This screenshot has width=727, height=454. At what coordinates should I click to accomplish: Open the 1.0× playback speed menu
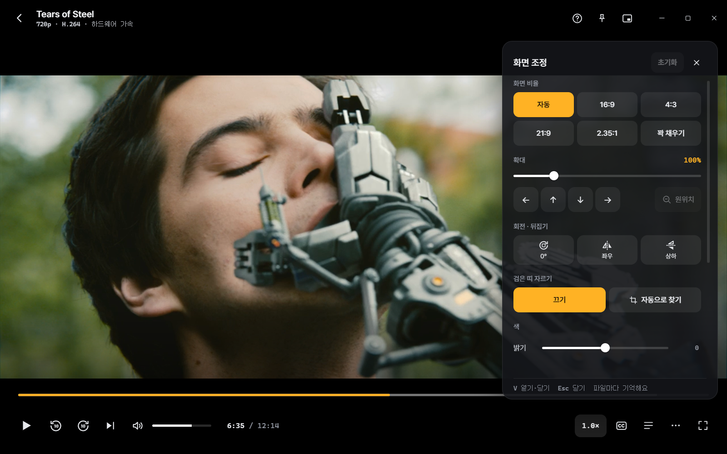tap(591, 426)
